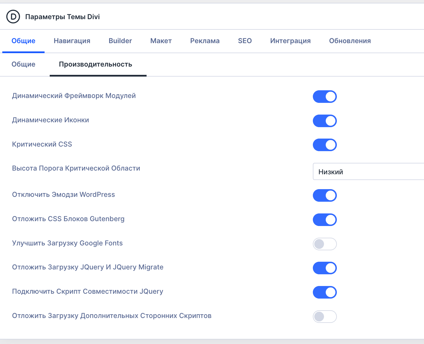Enable Улучшить Загрузку Google Fonts switch
Image resolution: width=424 pixels, height=344 pixels.
click(325, 244)
